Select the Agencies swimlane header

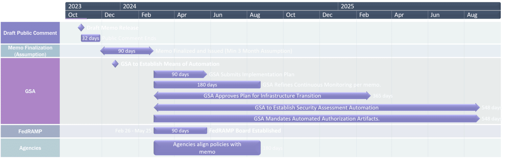coord(30,148)
